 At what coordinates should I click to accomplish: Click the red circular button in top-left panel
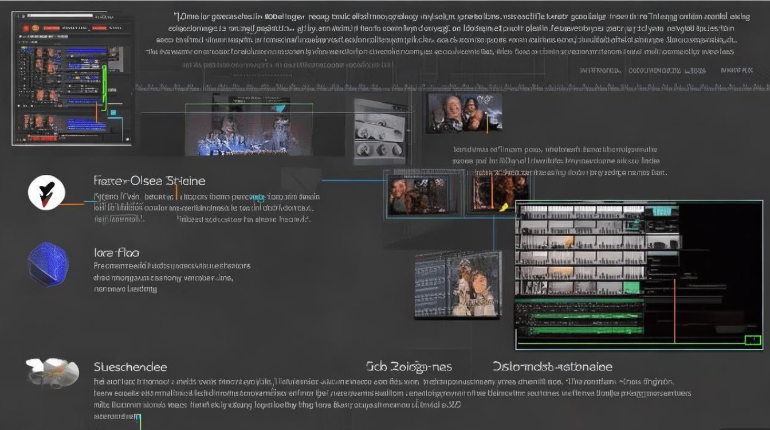tap(25, 28)
